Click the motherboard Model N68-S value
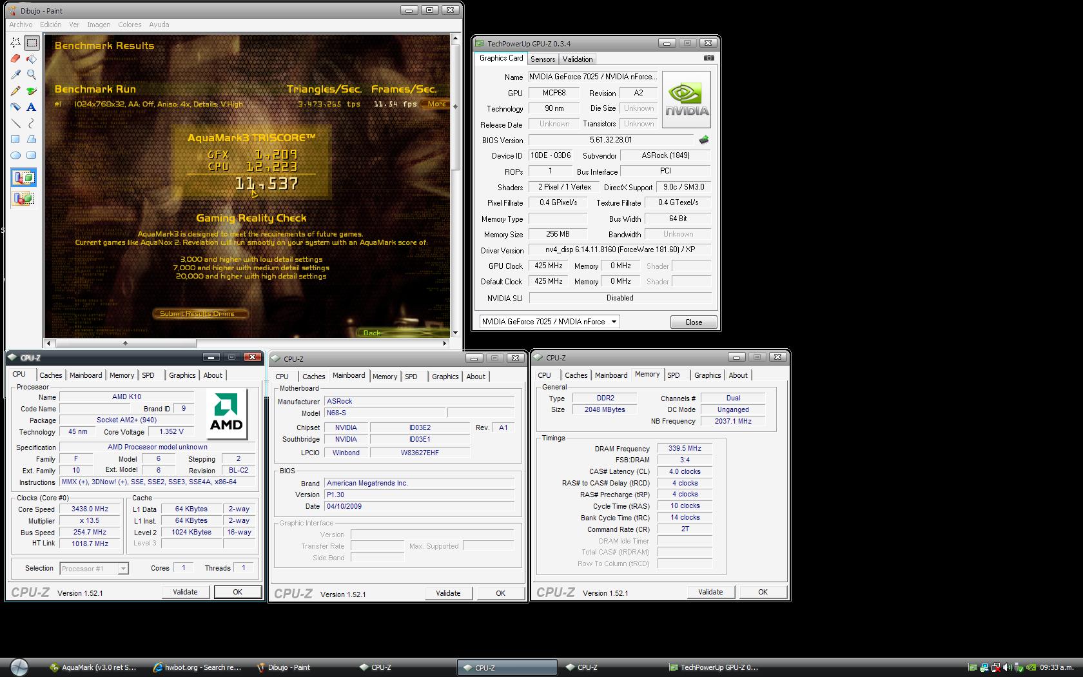This screenshot has height=677, width=1083. coord(384,413)
